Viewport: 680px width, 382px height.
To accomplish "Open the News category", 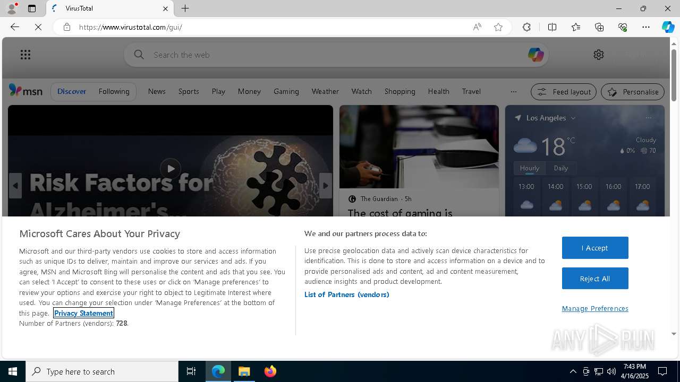I will click(x=157, y=91).
